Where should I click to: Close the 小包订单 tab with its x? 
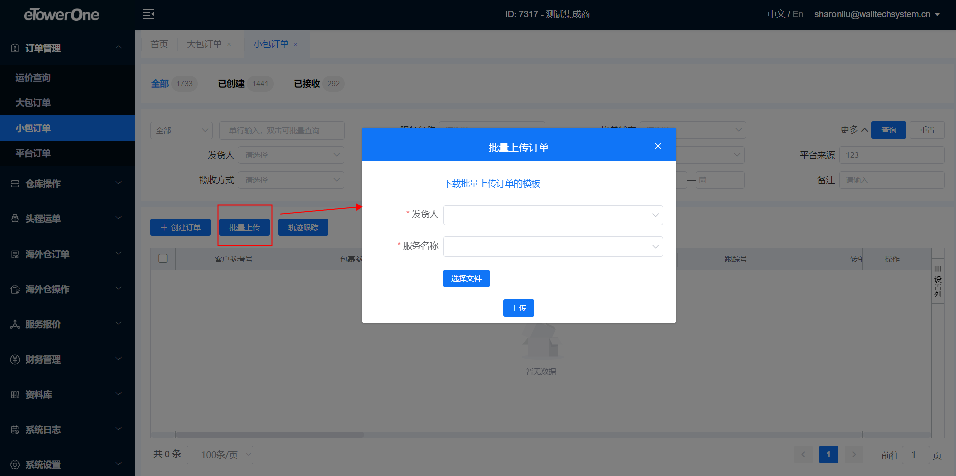coord(296,44)
